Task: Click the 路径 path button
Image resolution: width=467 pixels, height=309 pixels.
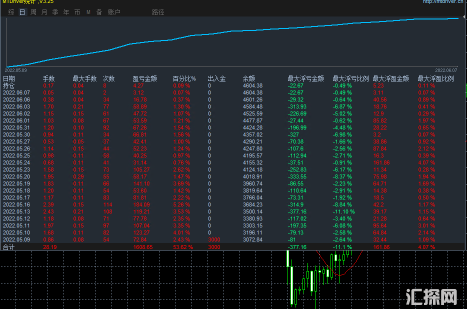Action: [x=158, y=12]
